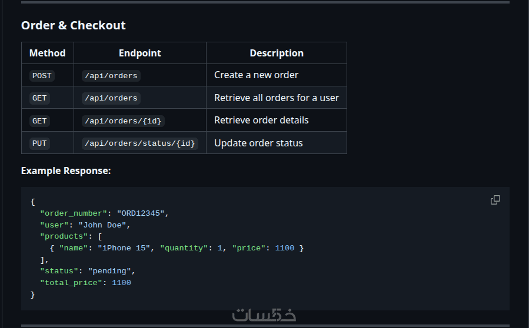Click 'Retrieve all orders for a user' text
Viewport: 529px width, 328px height.
point(277,98)
